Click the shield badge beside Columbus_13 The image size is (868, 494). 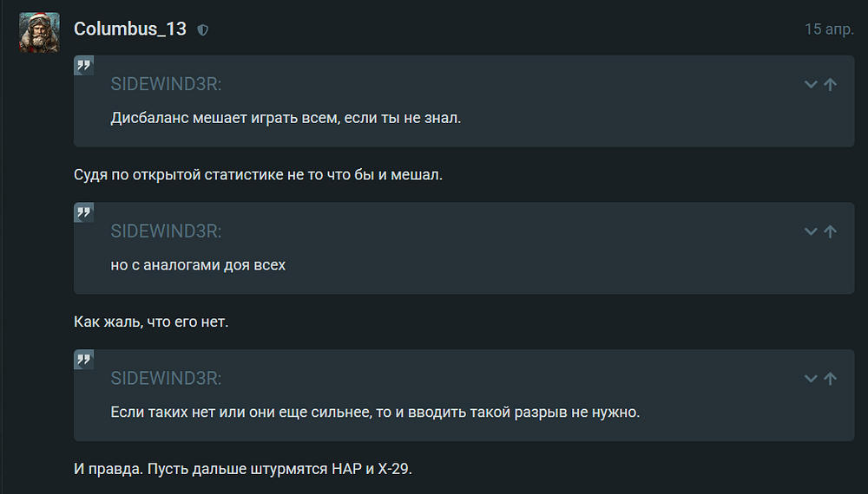pos(203,29)
